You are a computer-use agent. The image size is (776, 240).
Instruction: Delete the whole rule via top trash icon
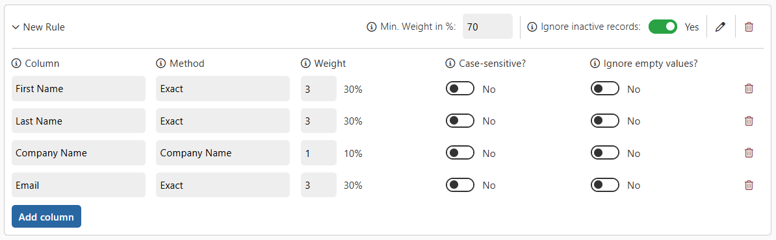749,27
